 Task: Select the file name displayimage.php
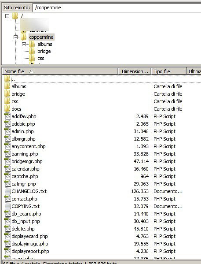(x=30, y=244)
